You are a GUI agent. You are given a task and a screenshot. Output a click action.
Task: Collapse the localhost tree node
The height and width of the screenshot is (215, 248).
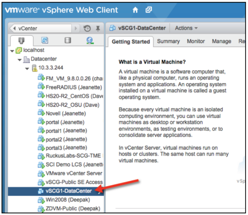click(x=12, y=51)
